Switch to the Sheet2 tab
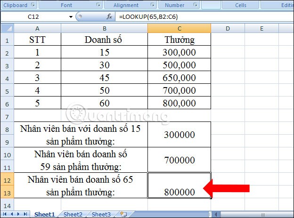 tap(73, 214)
